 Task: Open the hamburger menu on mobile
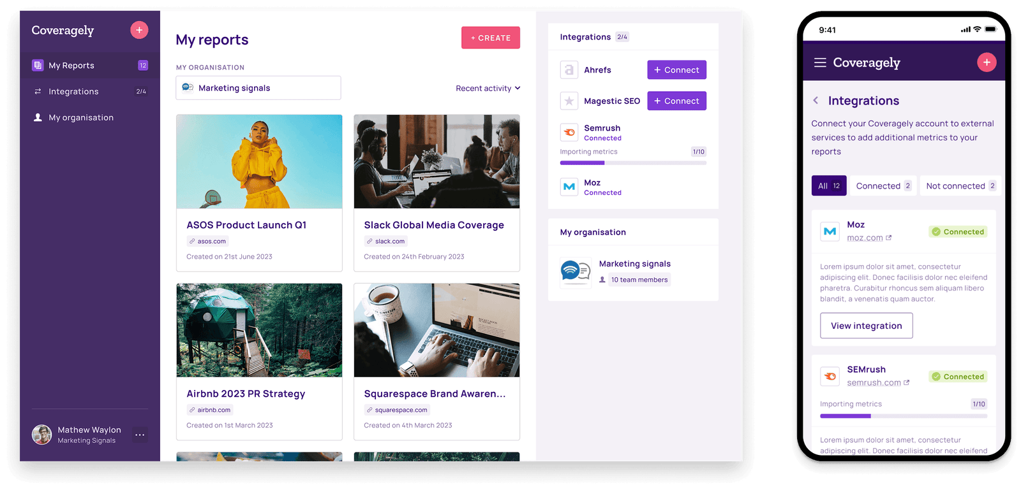point(820,62)
